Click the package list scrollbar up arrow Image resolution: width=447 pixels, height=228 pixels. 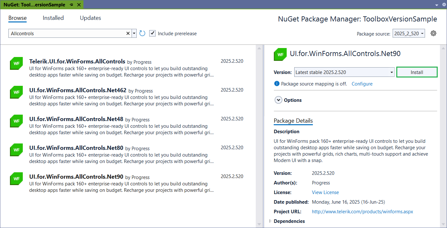coord(259,48)
